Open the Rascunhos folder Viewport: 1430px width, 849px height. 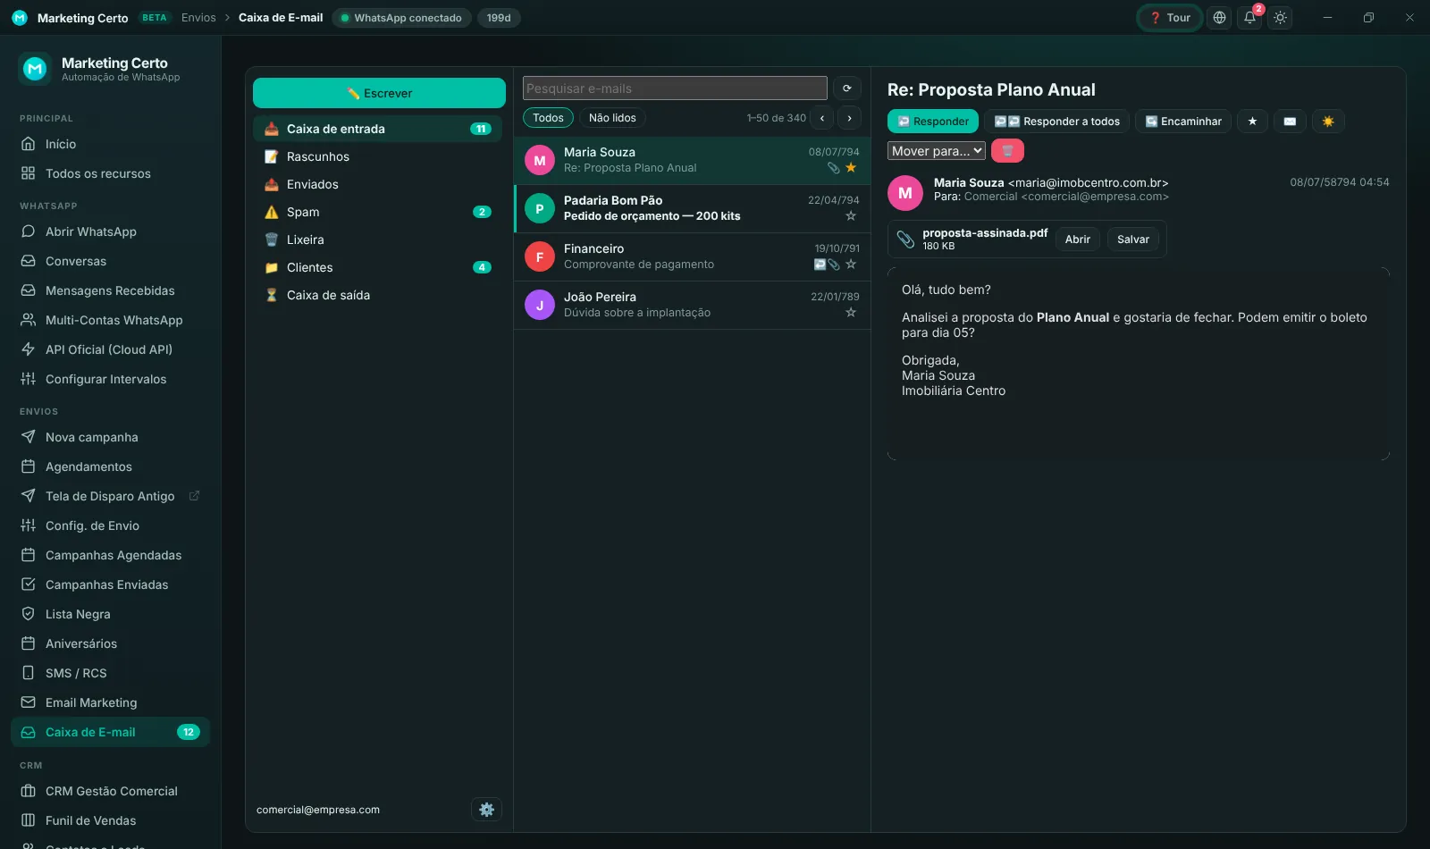[x=377, y=156]
